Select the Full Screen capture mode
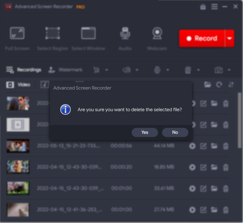243x223 pixels. click(x=17, y=38)
